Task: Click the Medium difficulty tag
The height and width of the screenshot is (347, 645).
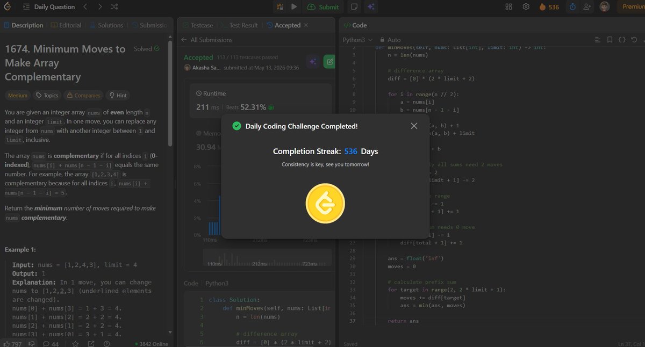Action: coord(17,95)
